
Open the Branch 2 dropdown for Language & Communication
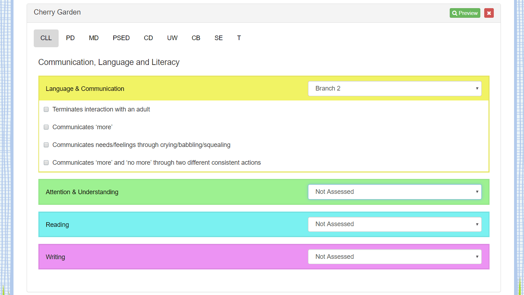394,89
